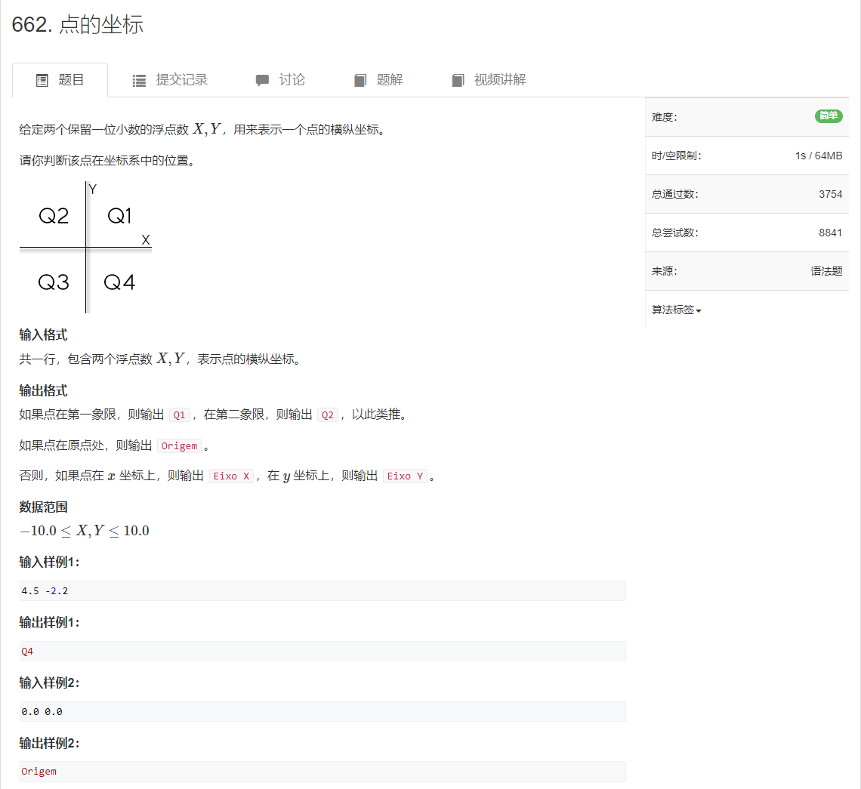Click the 输入样例1 heading

(x=49, y=562)
